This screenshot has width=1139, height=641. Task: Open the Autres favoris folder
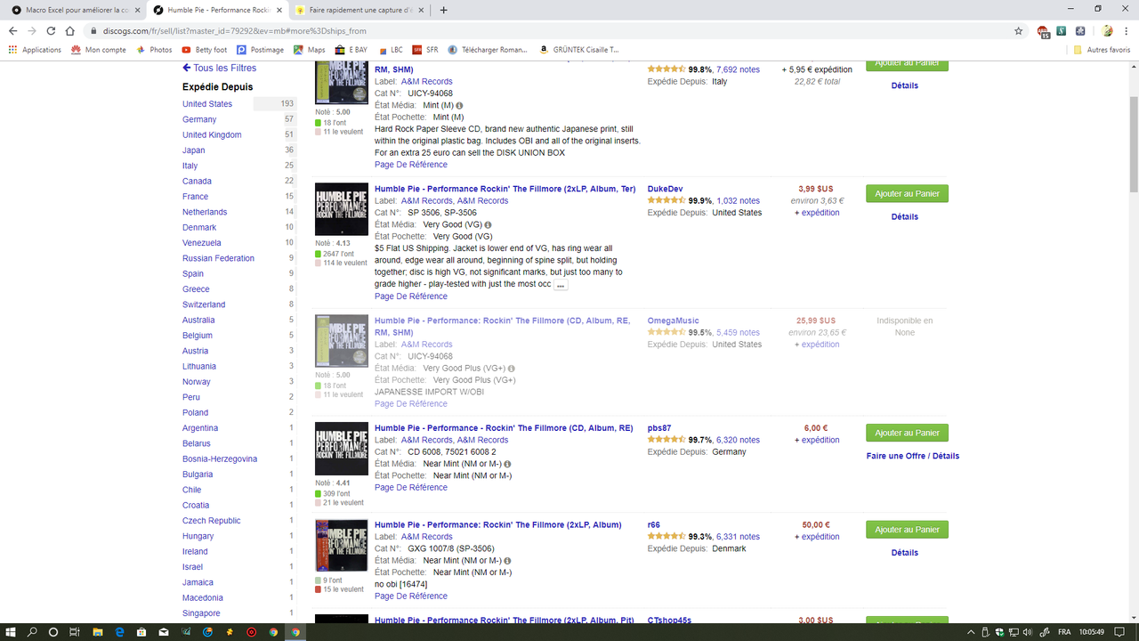point(1103,50)
